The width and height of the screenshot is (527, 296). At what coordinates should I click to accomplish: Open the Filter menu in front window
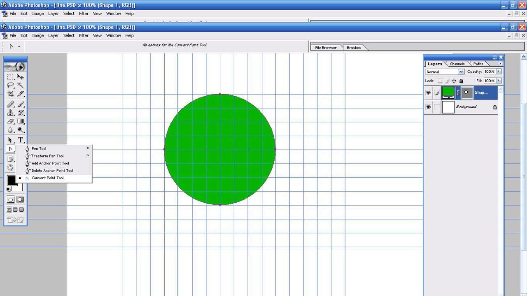click(84, 35)
